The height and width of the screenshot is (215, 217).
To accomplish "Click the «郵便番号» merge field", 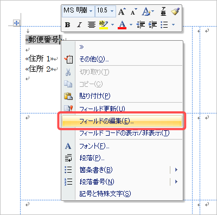I will click(43, 40).
